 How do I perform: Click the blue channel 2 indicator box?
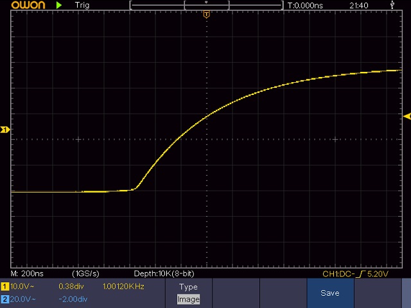pos(4,299)
